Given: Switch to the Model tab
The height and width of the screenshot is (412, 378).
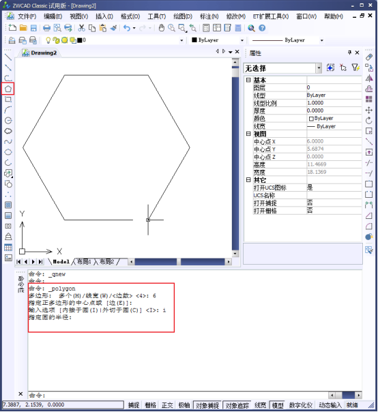Looking at the screenshot, I should click(x=61, y=262).
